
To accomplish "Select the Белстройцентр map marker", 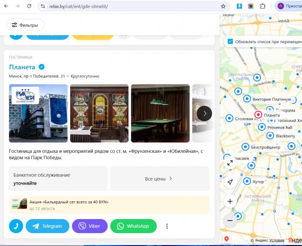I will [x=245, y=147].
